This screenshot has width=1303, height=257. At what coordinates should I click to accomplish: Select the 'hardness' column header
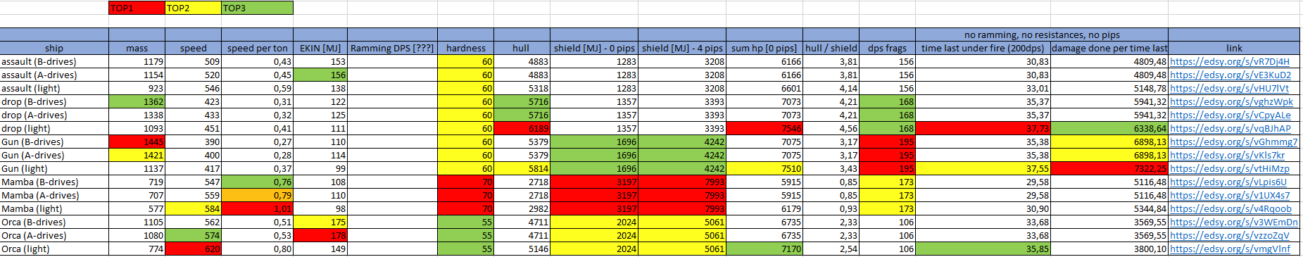pos(465,48)
